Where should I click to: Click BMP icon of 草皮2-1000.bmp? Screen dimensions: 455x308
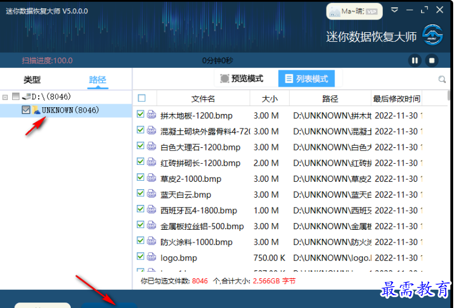coord(151,178)
